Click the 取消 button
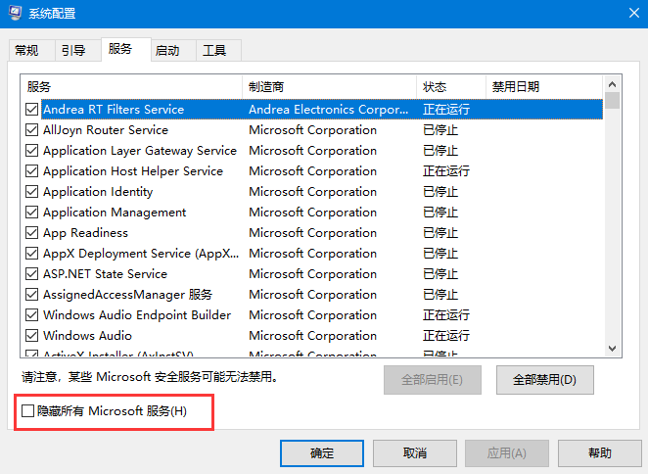The image size is (648, 474). pyautogui.click(x=414, y=453)
